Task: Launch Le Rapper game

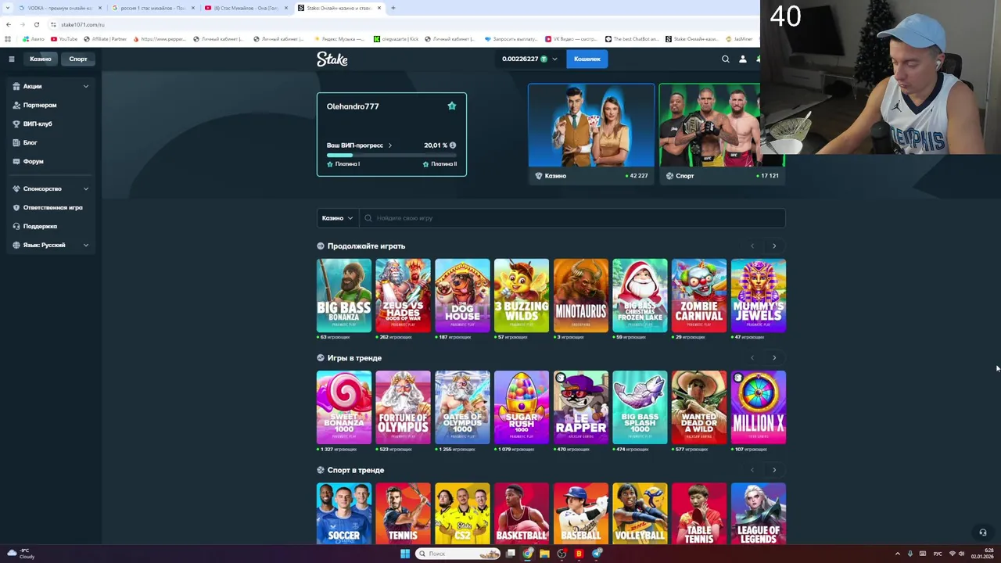Action: [x=580, y=407]
